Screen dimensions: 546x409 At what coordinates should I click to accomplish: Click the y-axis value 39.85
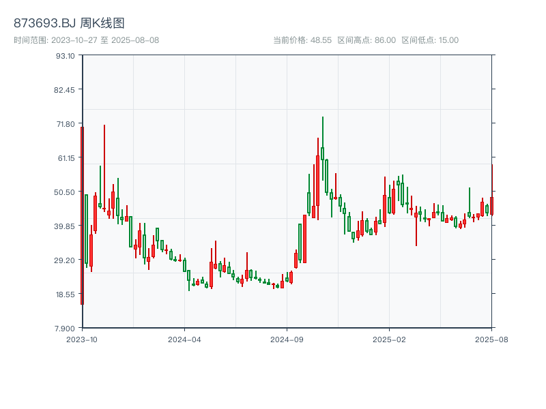click(x=64, y=226)
